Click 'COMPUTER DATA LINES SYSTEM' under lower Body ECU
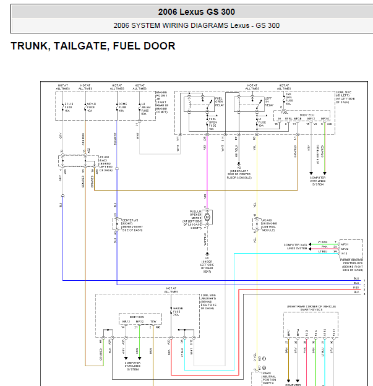The height and width of the screenshot is (386, 373). (x=132, y=366)
